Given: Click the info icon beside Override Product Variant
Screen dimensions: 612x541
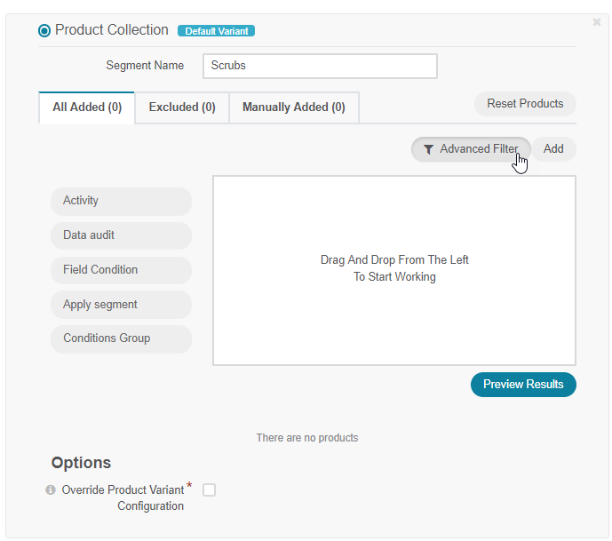Looking at the screenshot, I should click(51, 489).
